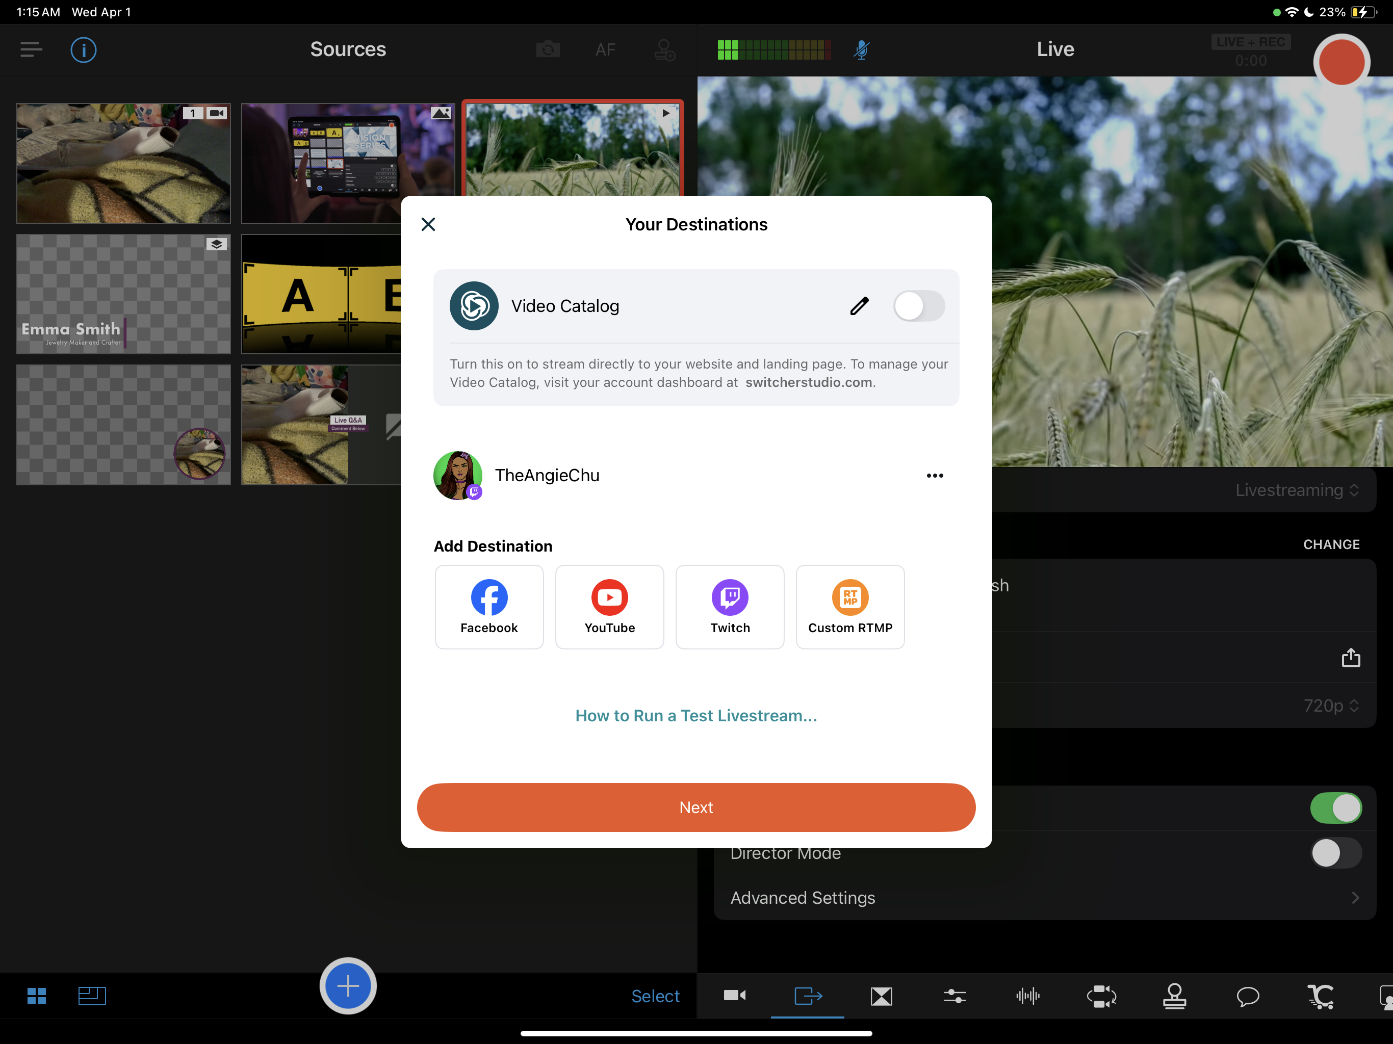The width and height of the screenshot is (1393, 1044).
Task: Turn off the green toggle switch
Action: [x=1336, y=808]
